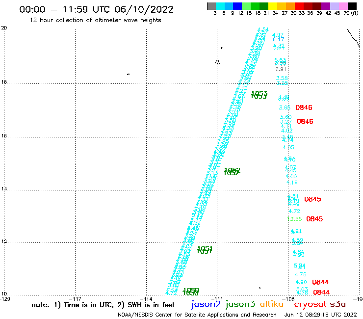Click the 'Jun 12 08:29:18 UTC 2022' timestamp

321,315
